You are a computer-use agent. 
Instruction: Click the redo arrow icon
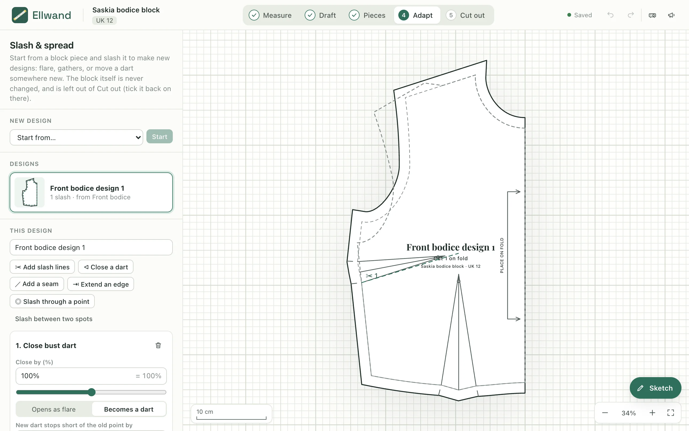[631, 15]
